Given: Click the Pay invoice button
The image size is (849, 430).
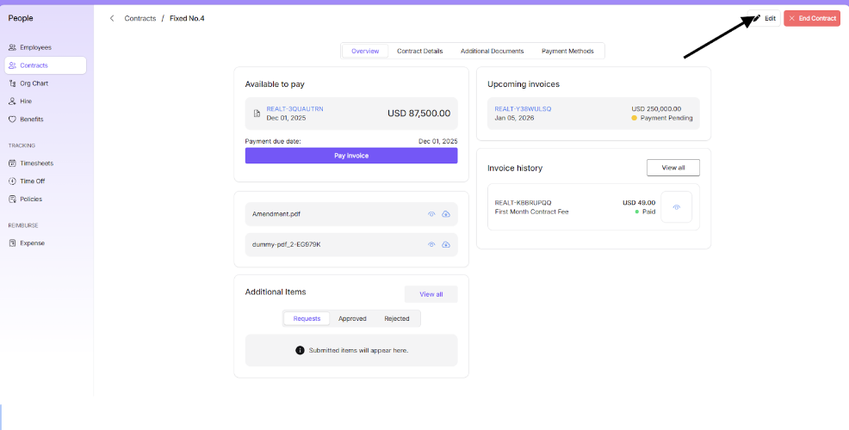Looking at the screenshot, I should (x=351, y=156).
